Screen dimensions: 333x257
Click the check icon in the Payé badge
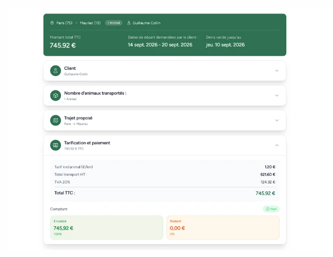click(267, 209)
